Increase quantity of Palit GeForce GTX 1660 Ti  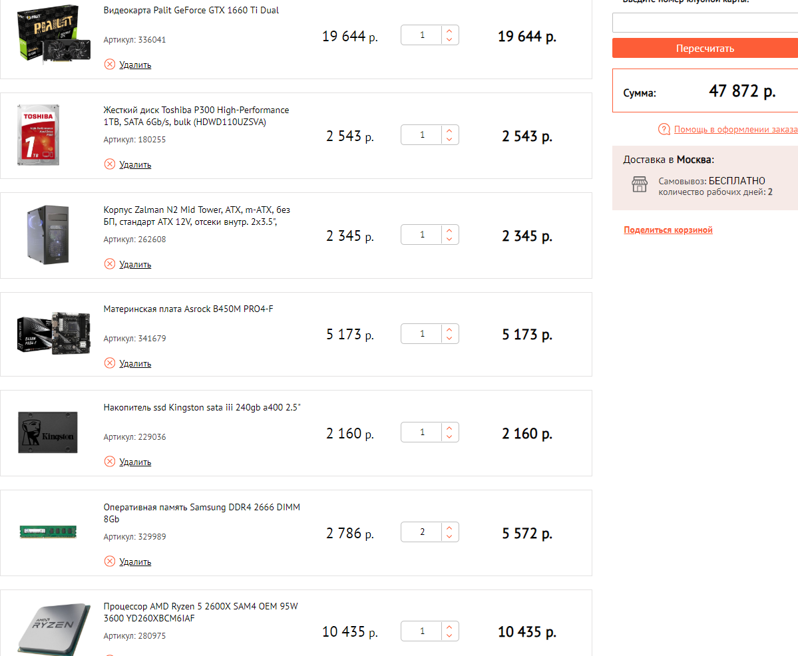450,31
